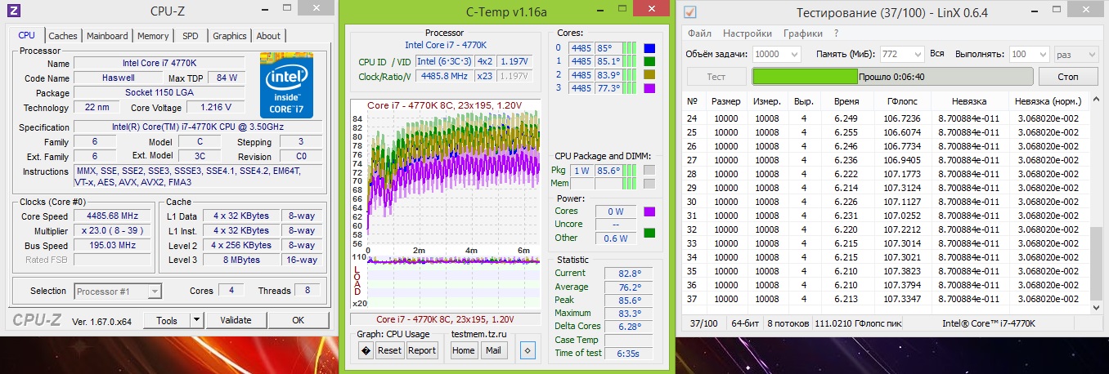Click the Core Speed value 4485.68 MHz
The width and height of the screenshot is (1109, 374).
(113, 216)
